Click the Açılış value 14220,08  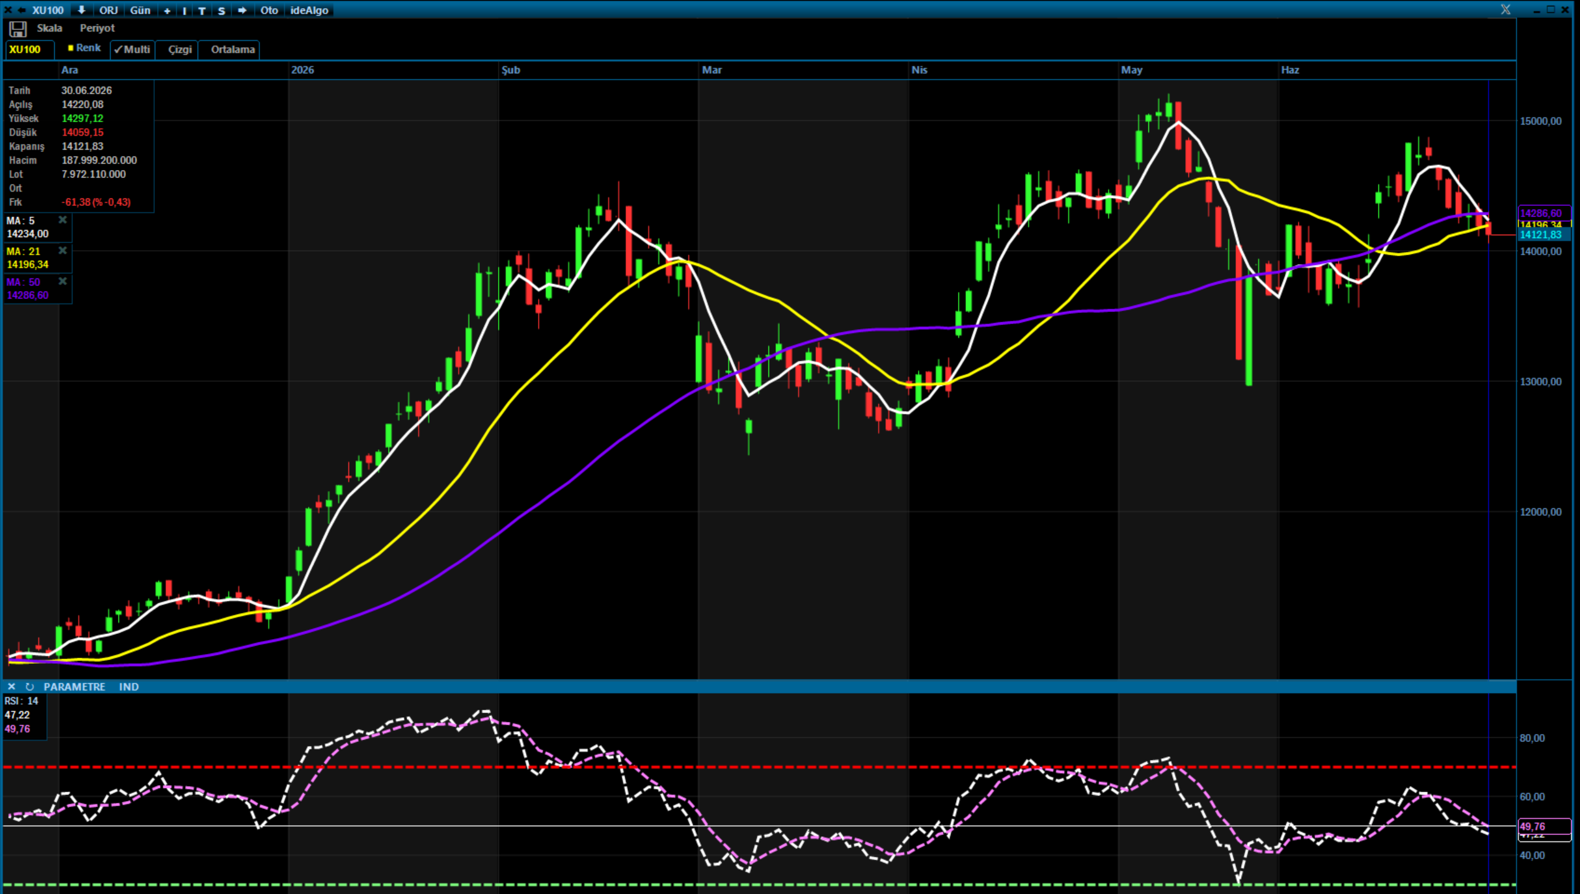(83, 105)
